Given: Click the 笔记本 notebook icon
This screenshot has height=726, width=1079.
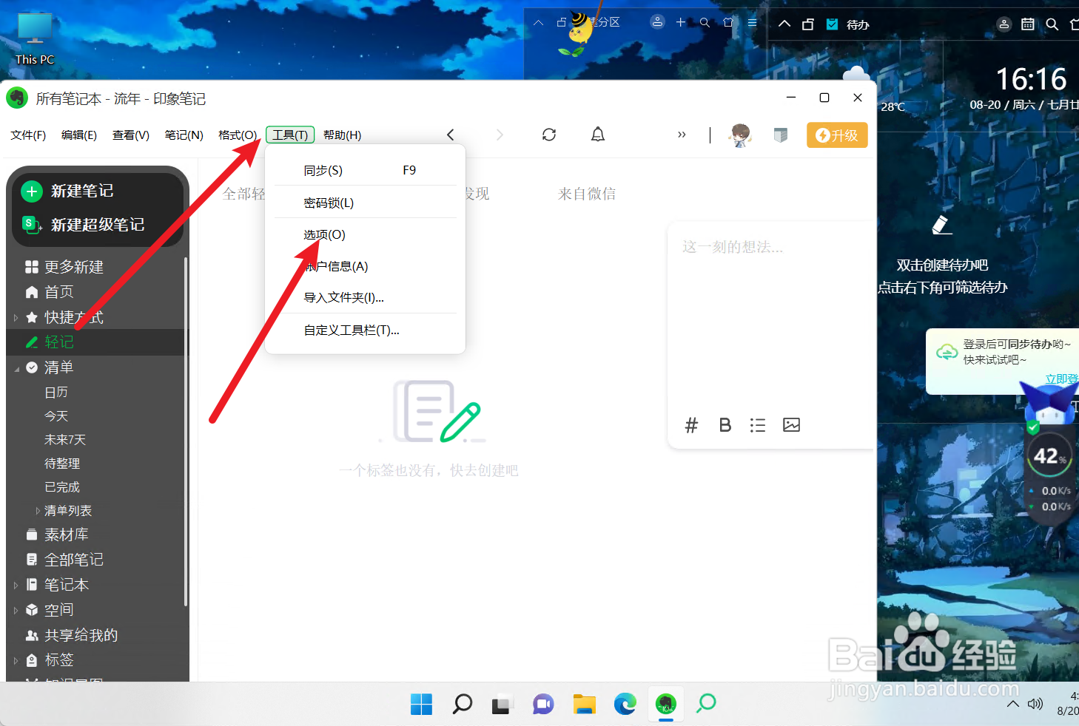Looking at the screenshot, I should click(32, 585).
